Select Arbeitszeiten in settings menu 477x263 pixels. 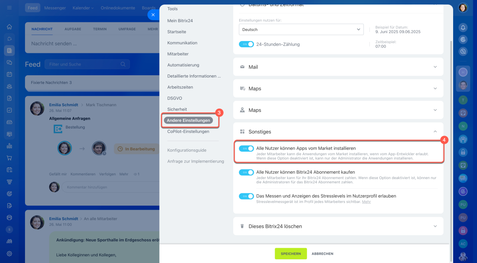180,87
